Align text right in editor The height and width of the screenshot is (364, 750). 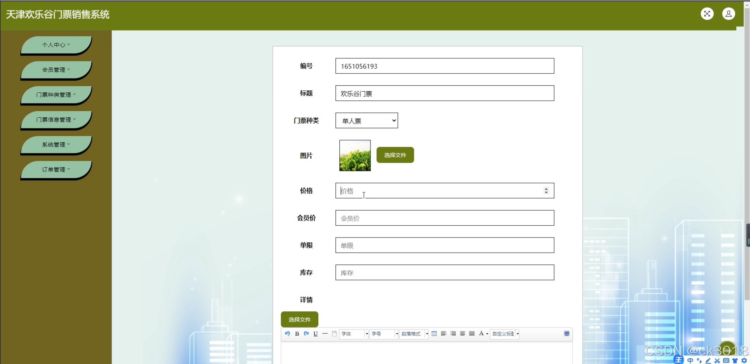[453, 333]
